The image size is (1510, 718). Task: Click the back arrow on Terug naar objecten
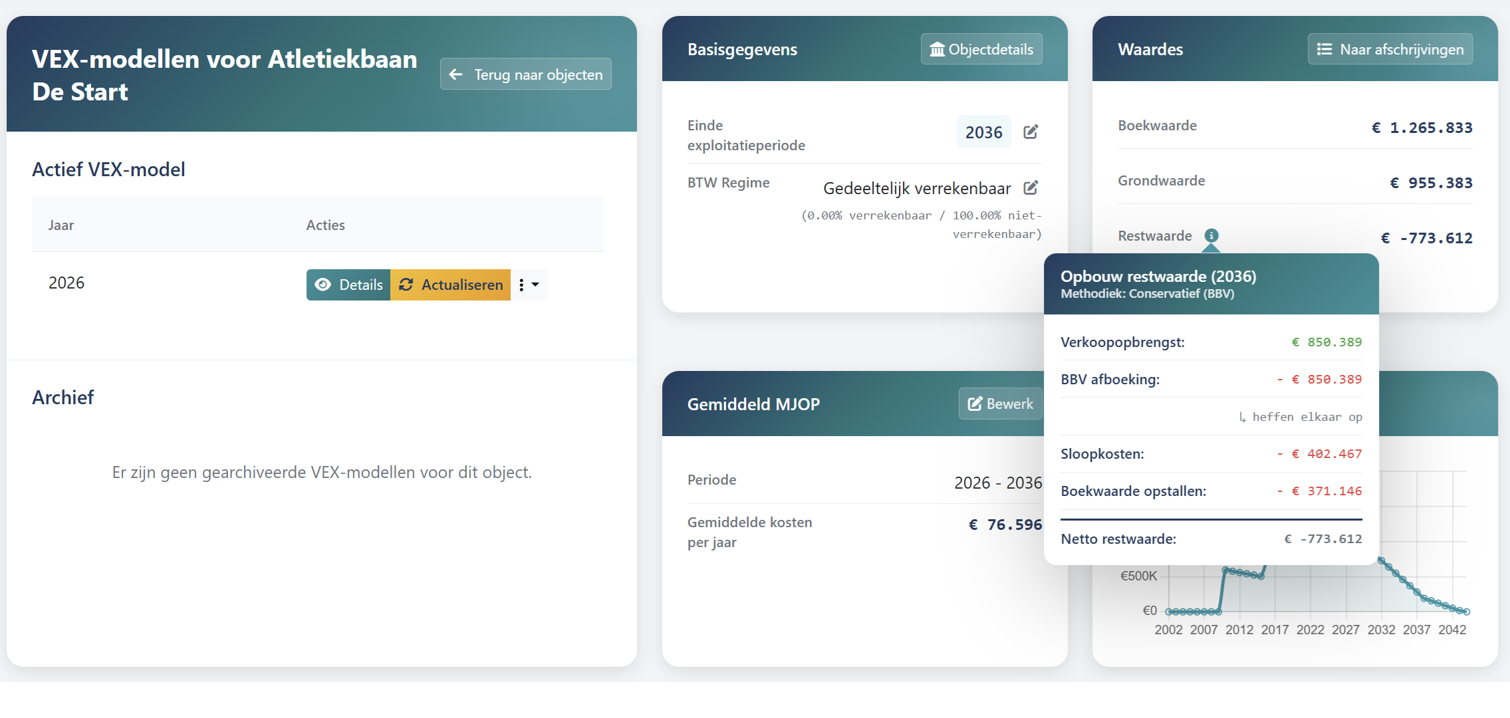click(x=456, y=74)
